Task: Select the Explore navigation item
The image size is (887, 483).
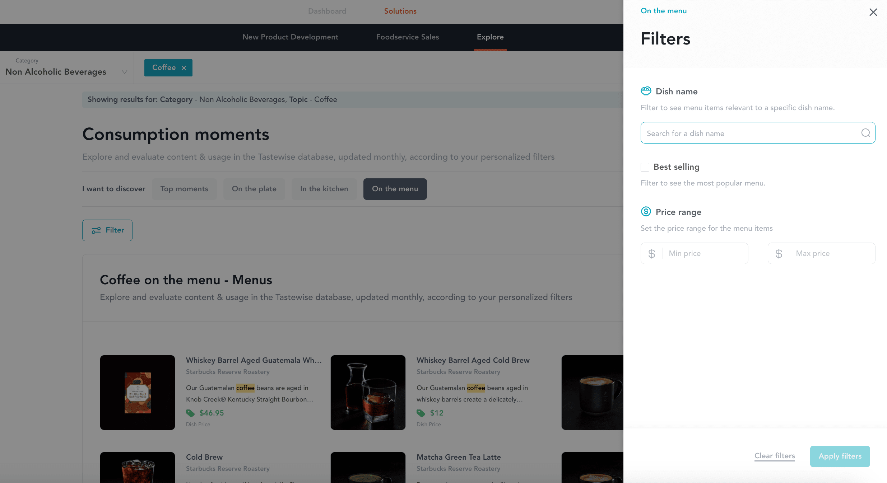Action: click(490, 37)
